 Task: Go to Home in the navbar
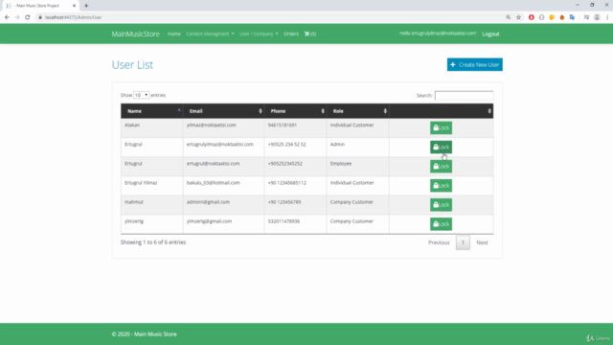click(x=174, y=34)
